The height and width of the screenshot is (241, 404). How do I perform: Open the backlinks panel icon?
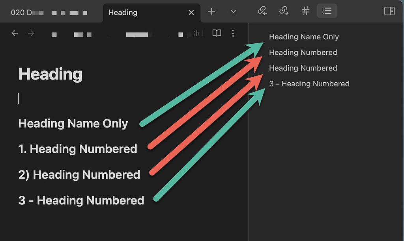coord(262,11)
